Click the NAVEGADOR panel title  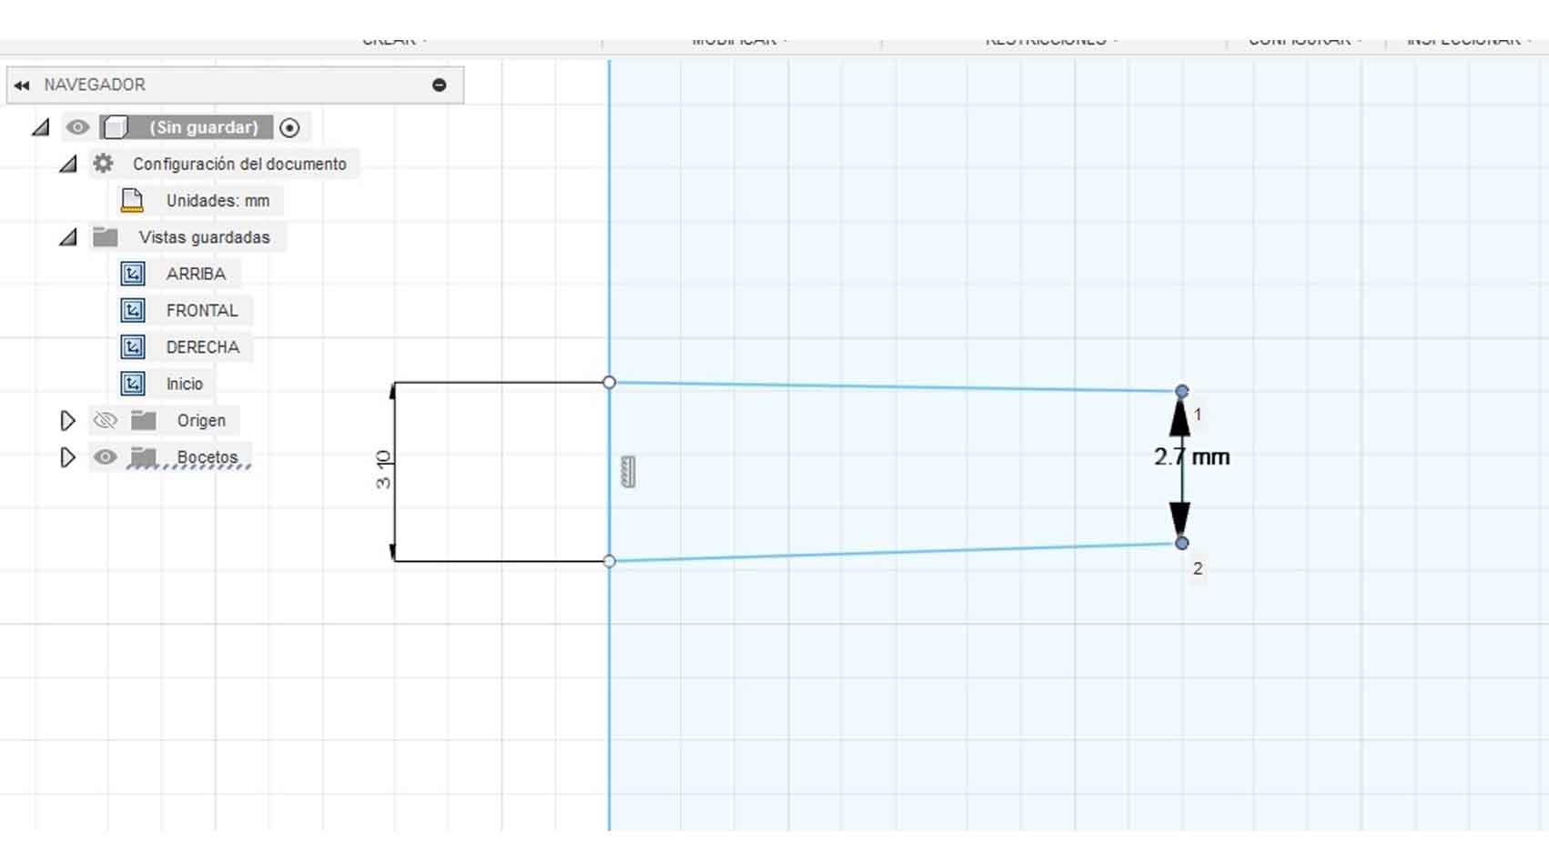95,85
